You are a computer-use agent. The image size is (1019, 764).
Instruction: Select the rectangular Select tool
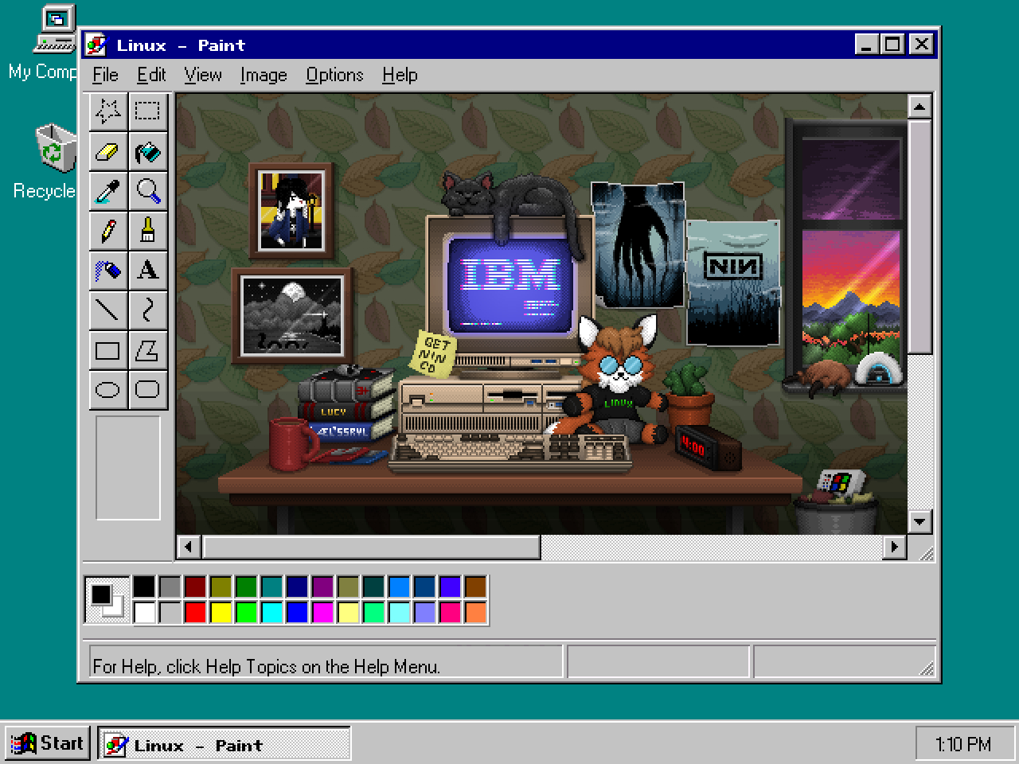point(147,111)
